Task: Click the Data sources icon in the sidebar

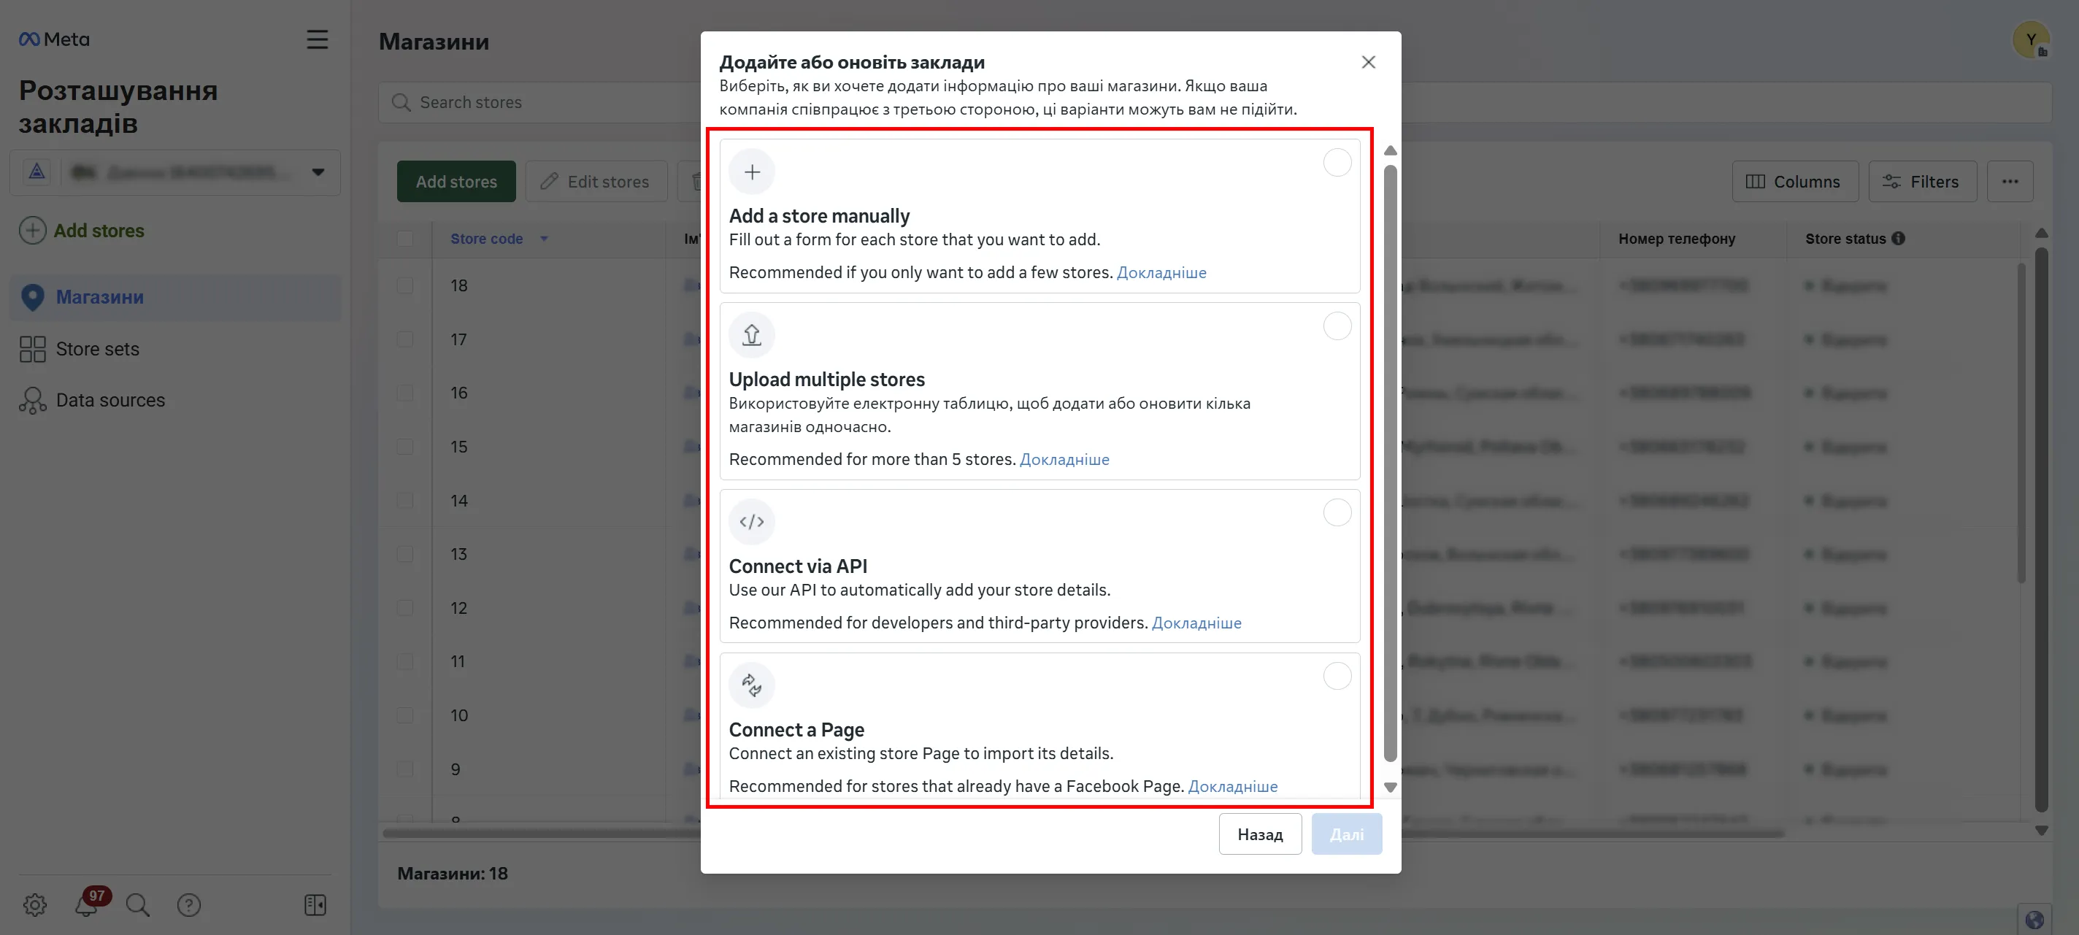Action: 32,399
